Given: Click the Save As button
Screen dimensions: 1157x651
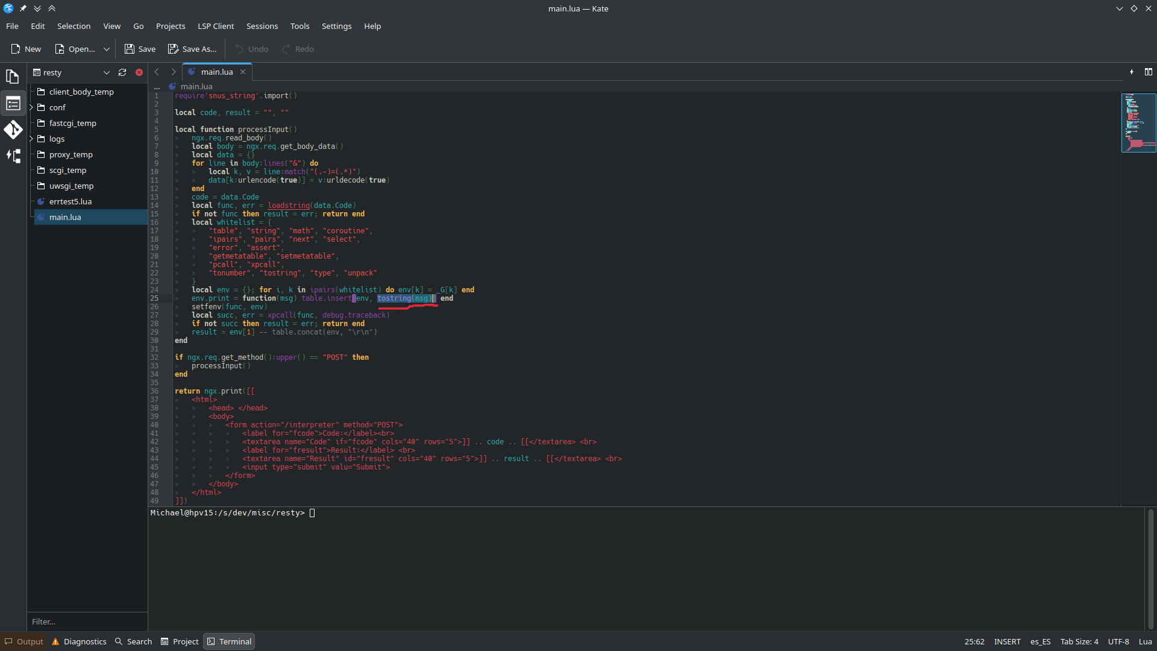Looking at the screenshot, I should [192, 49].
